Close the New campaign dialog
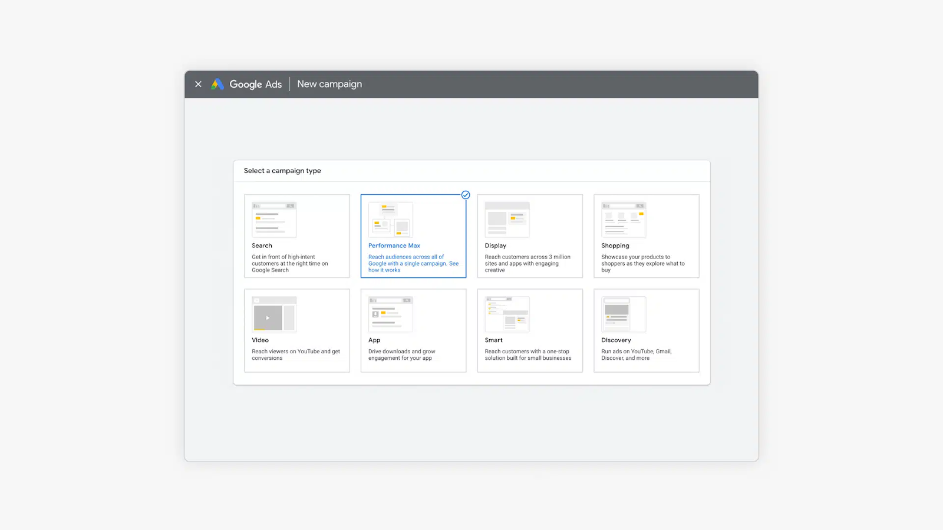Image resolution: width=943 pixels, height=530 pixels. click(x=198, y=84)
